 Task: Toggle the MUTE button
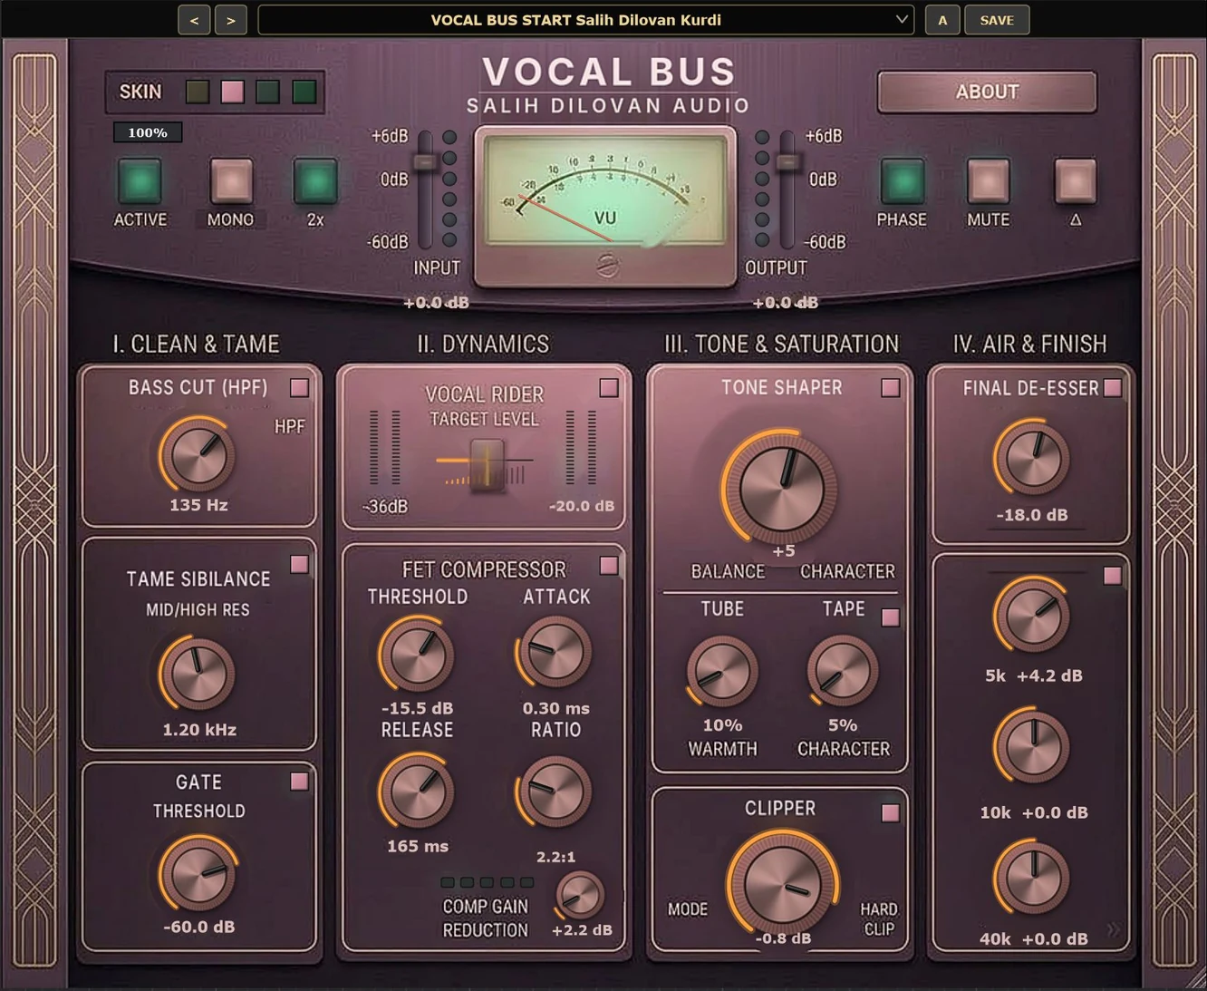point(988,181)
